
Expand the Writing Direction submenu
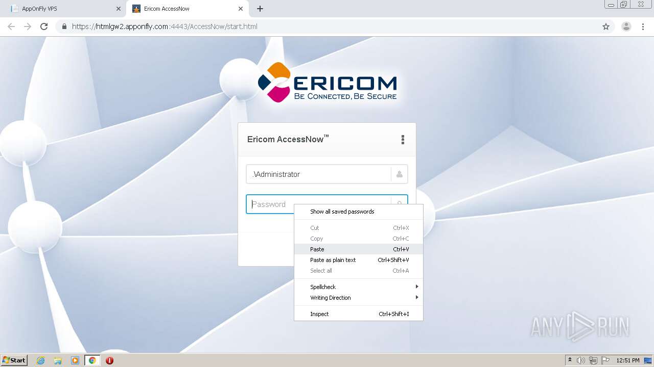click(359, 298)
